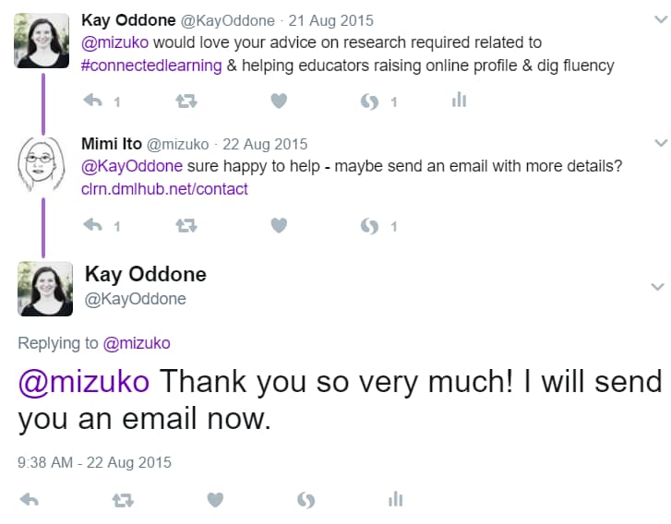Reply to Mimi Ito's tweet

click(x=93, y=225)
